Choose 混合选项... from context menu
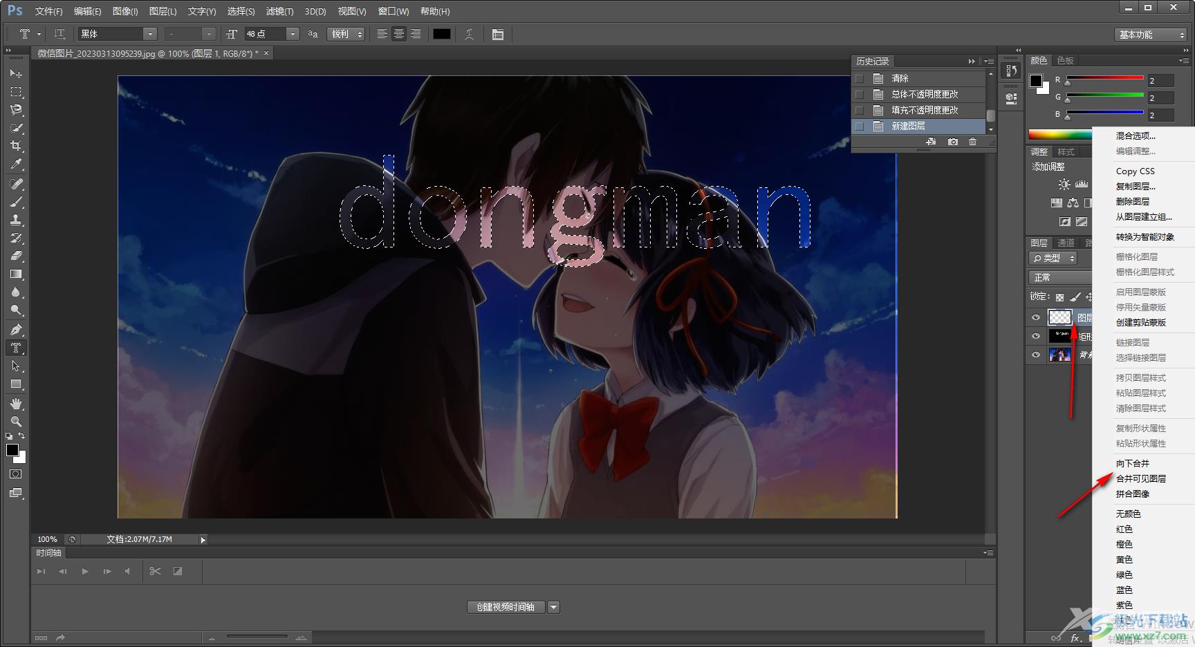Image resolution: width=1195 pixels, height=647 pixels. click(1136, 135)
